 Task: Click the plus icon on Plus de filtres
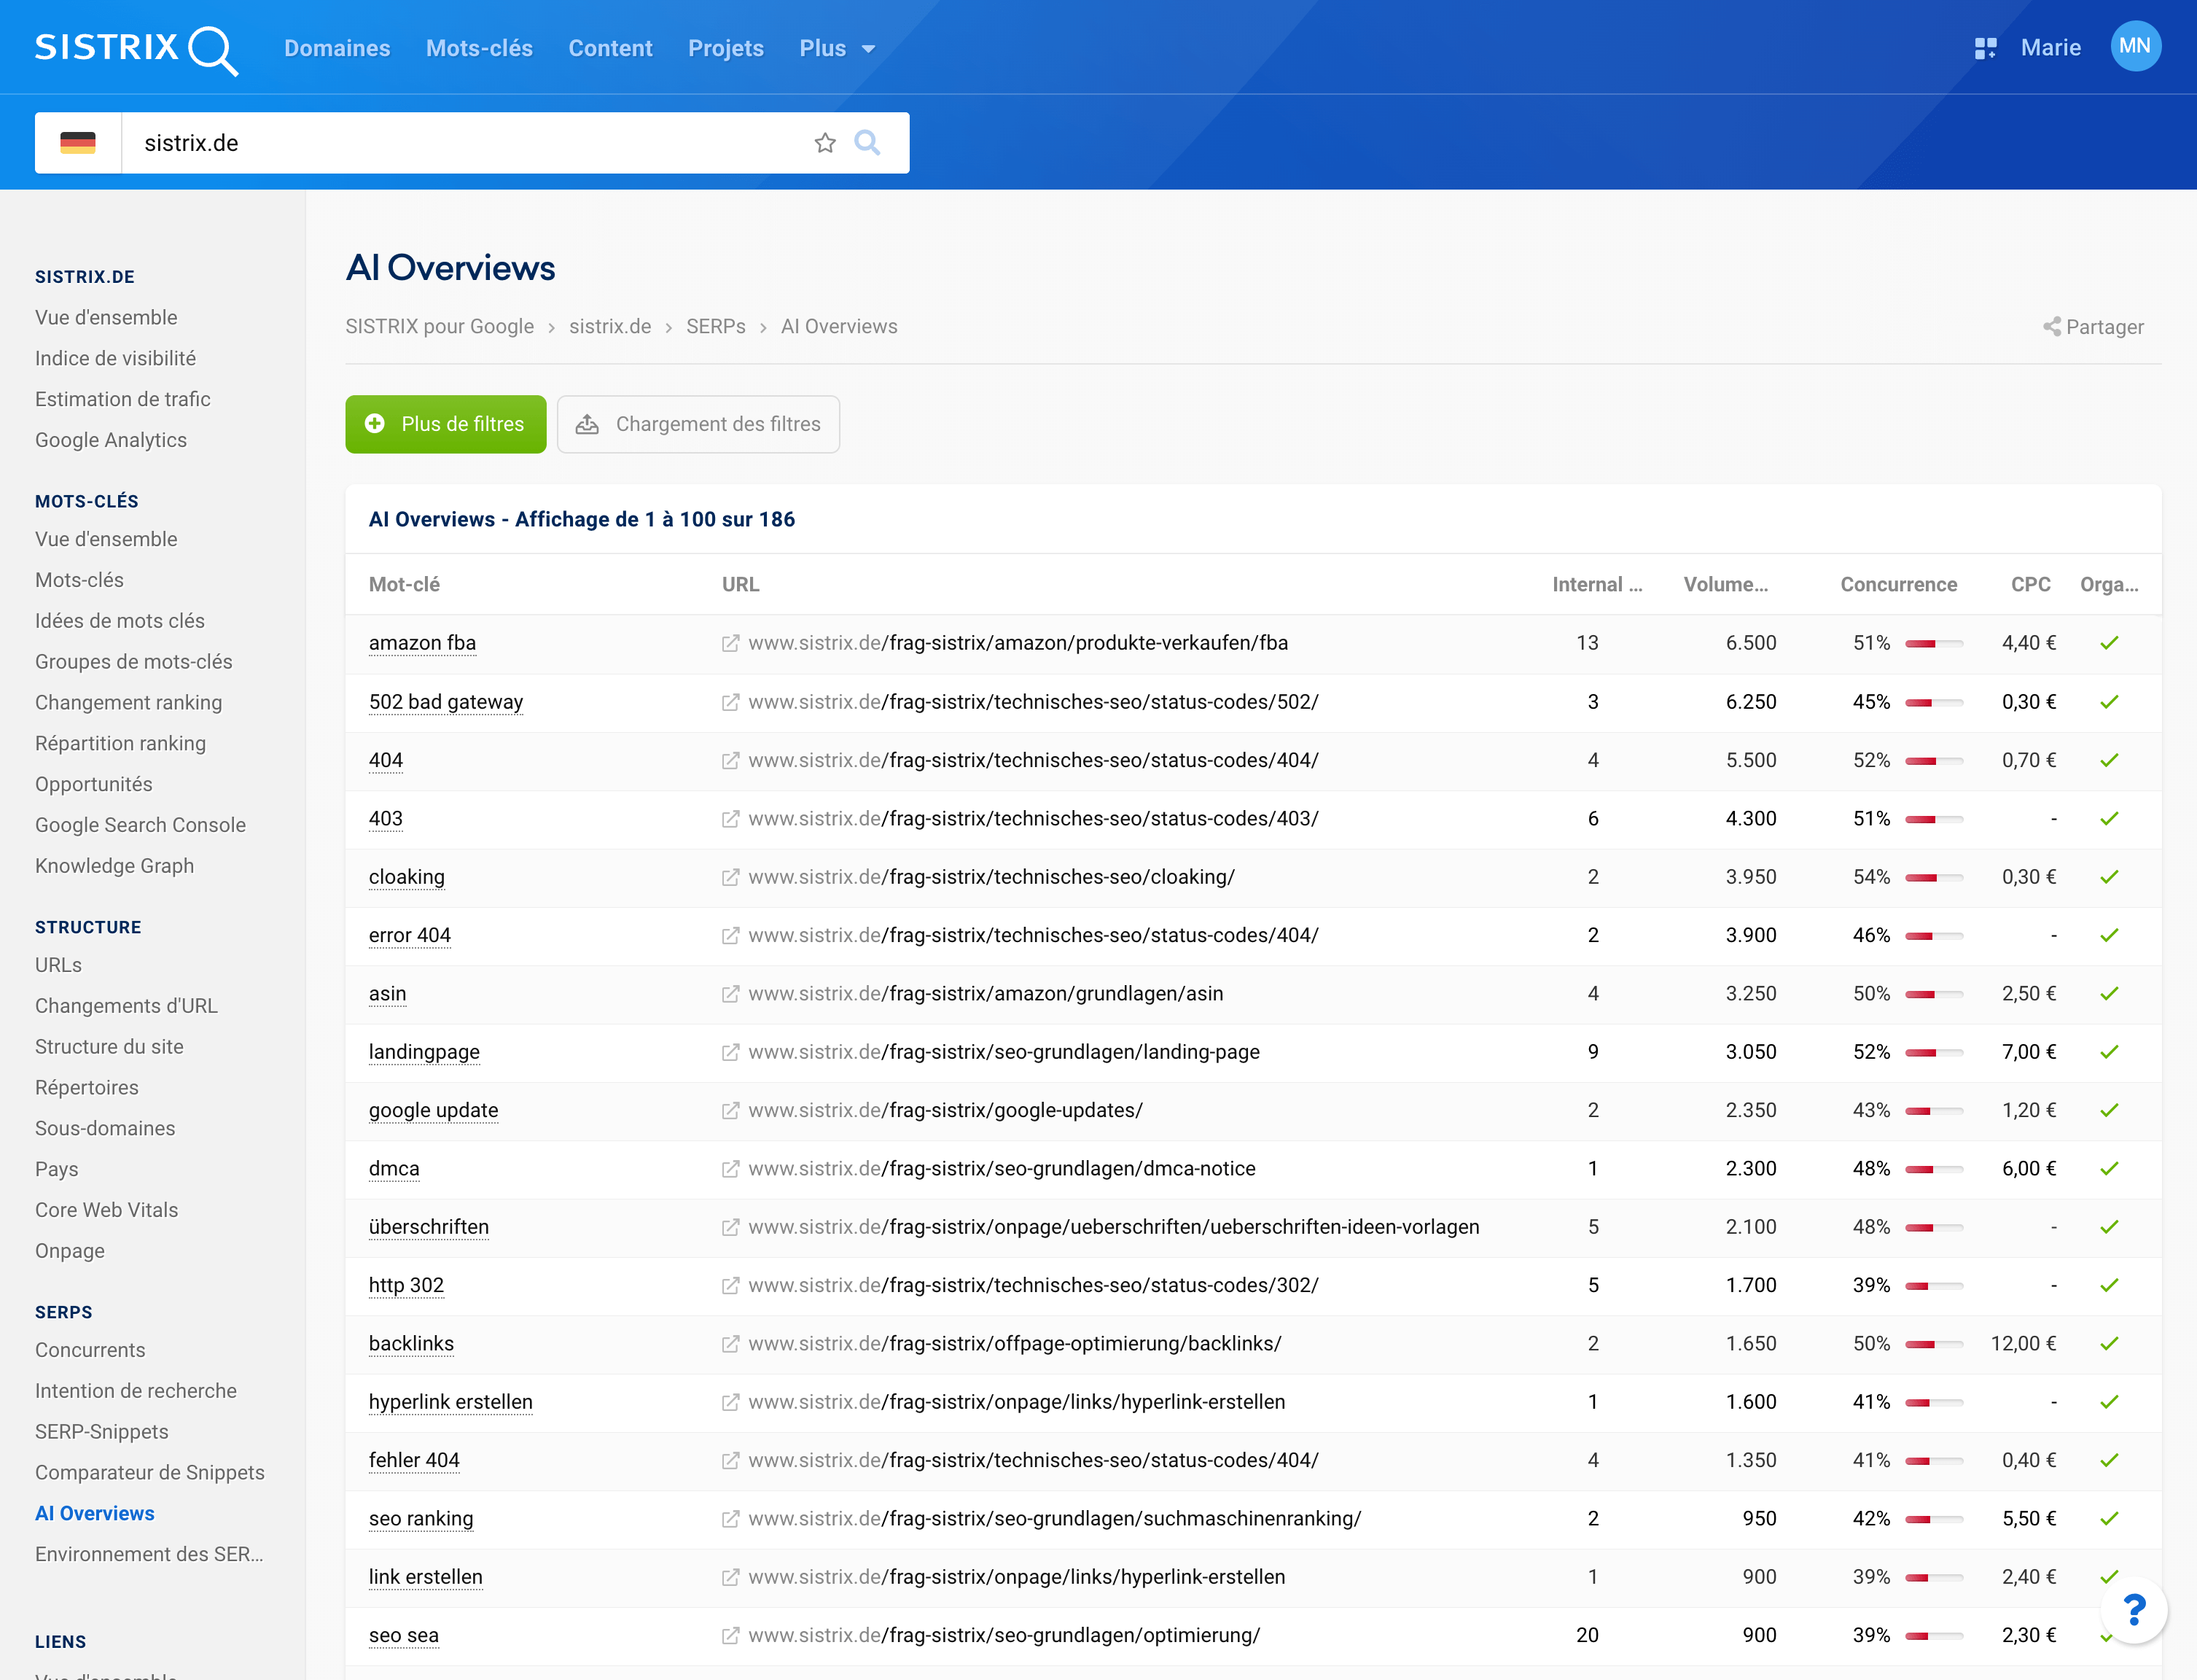click(375, 424)
